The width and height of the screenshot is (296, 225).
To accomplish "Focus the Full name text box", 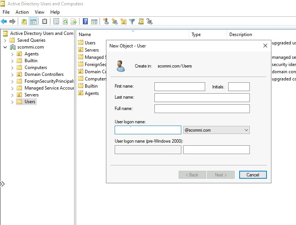I will 202,109.
